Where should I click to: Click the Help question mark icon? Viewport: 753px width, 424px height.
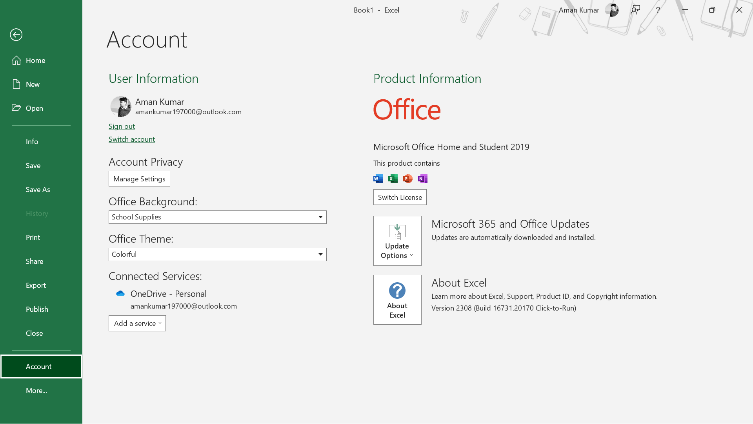pyautogui.click(x=658, y=10)
